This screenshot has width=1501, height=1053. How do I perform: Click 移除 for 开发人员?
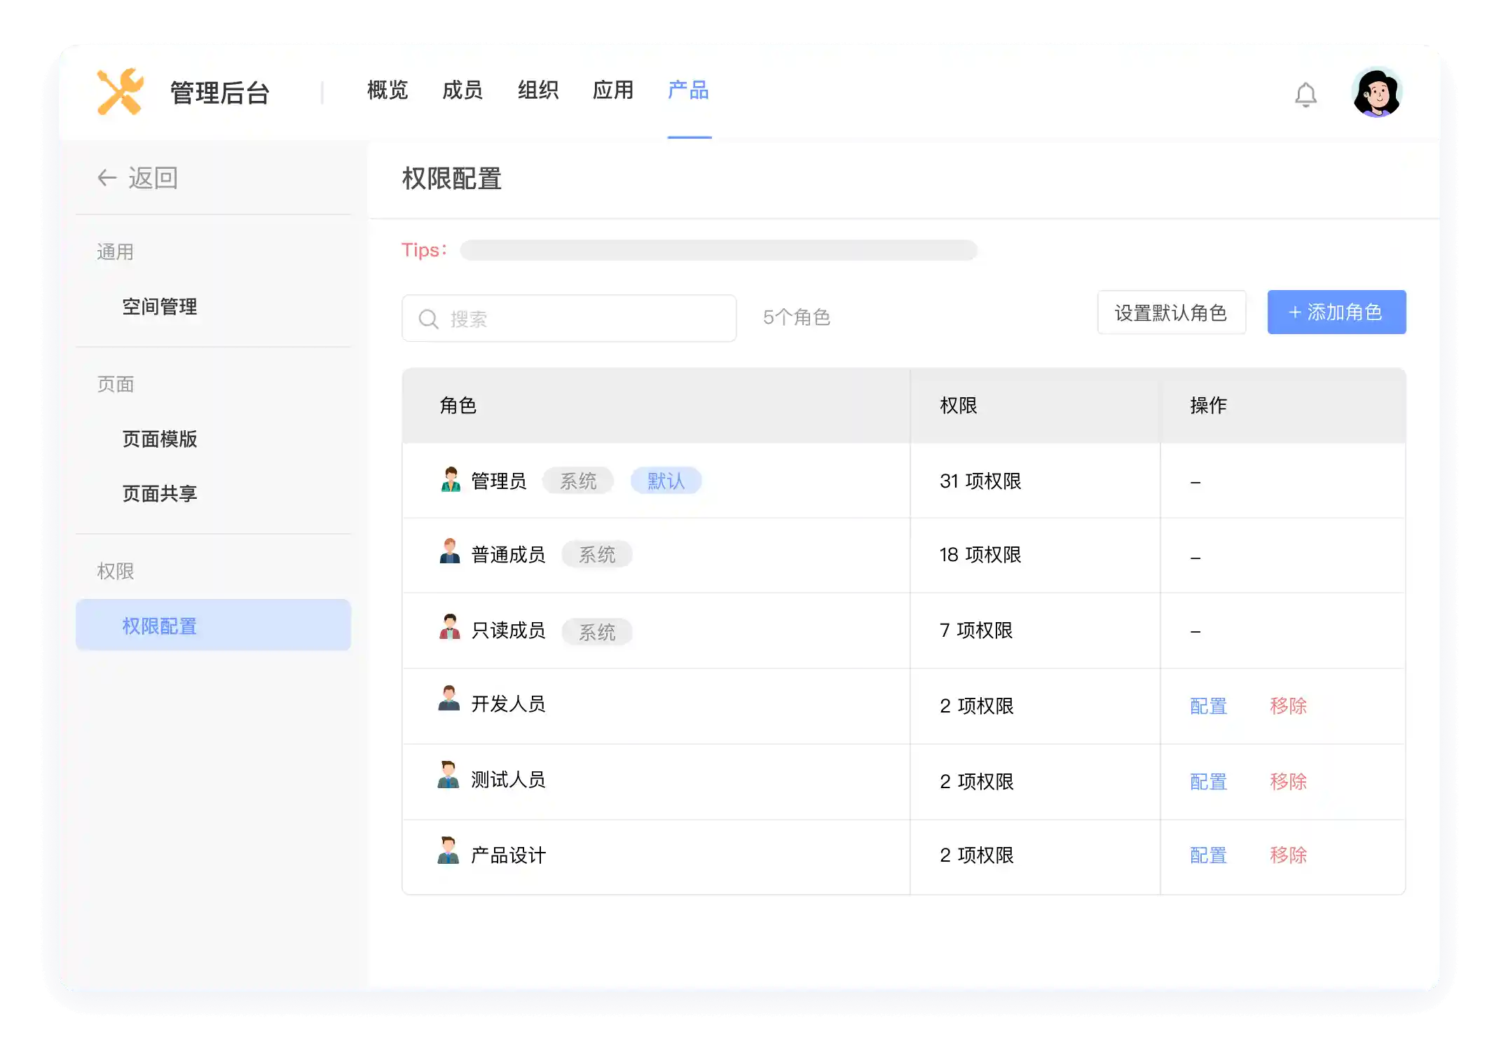point(1289,706)
